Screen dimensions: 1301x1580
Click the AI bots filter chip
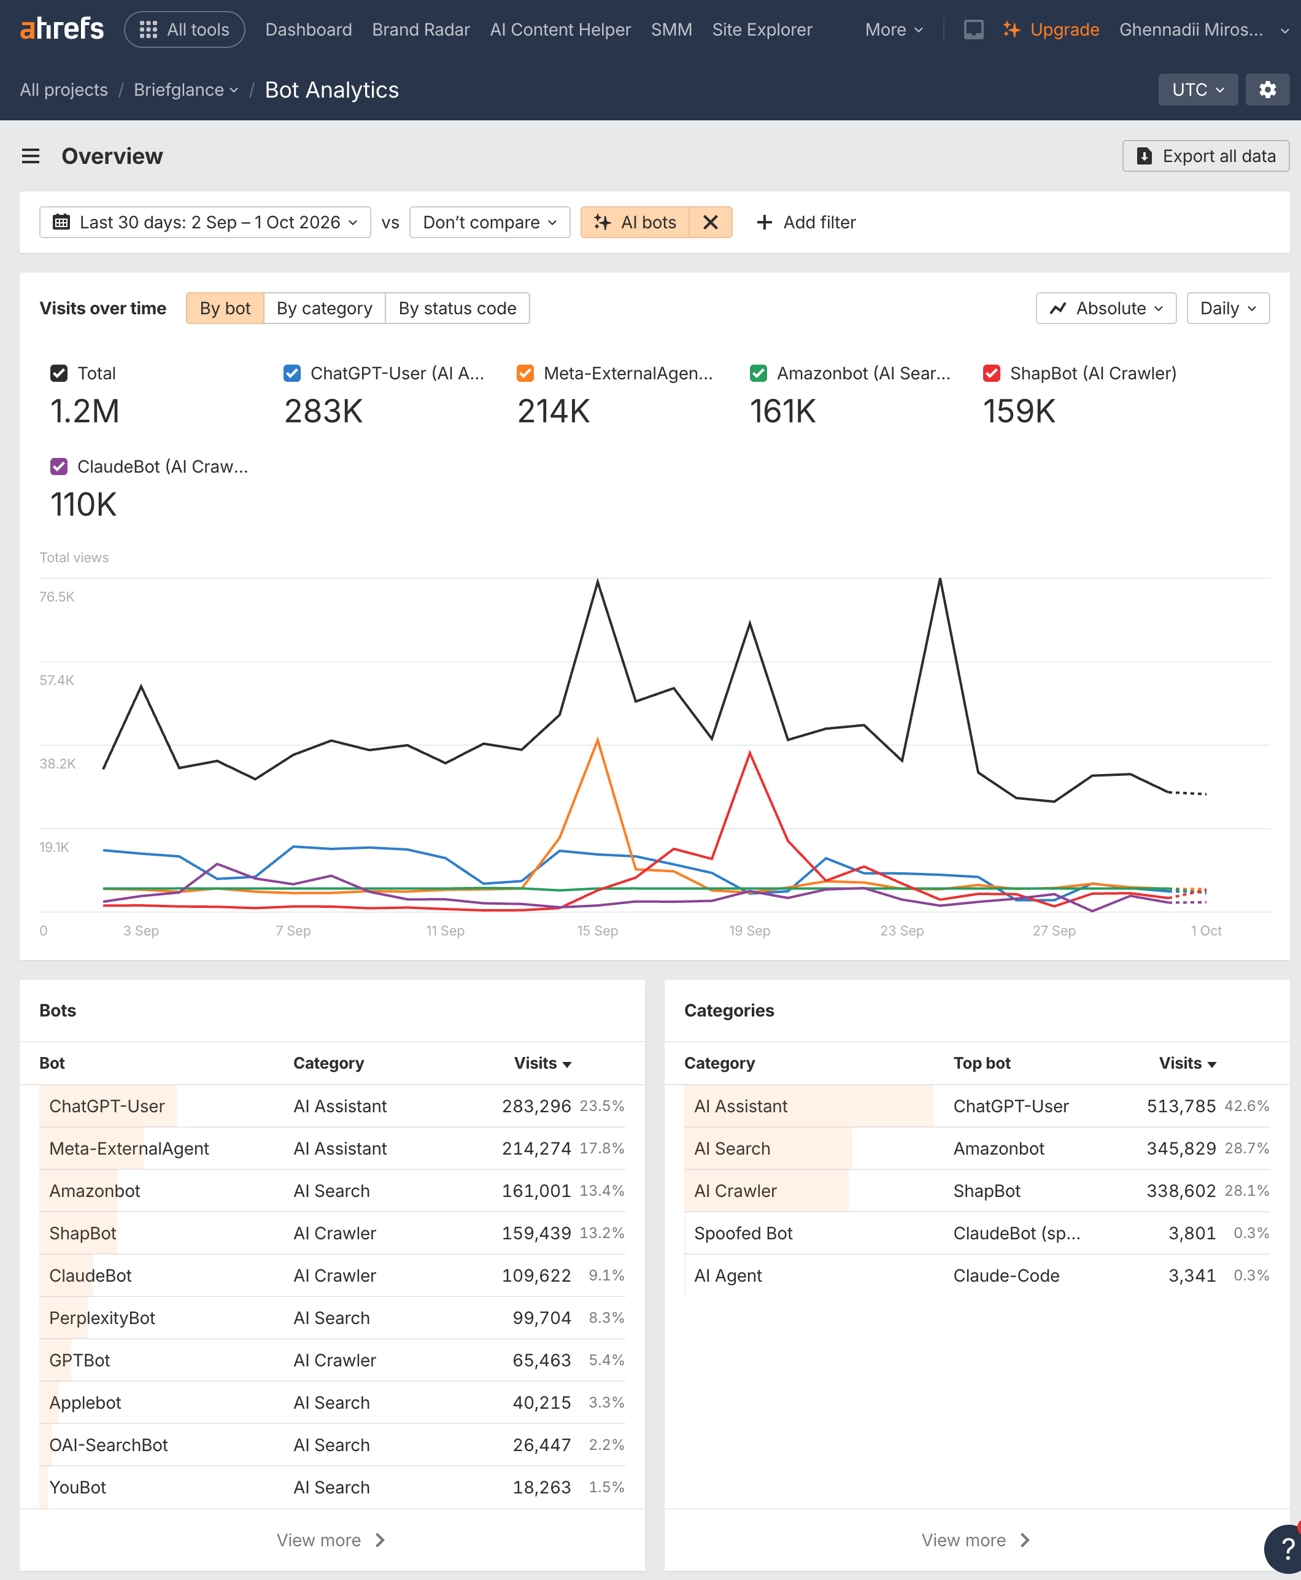click(636, 222)
